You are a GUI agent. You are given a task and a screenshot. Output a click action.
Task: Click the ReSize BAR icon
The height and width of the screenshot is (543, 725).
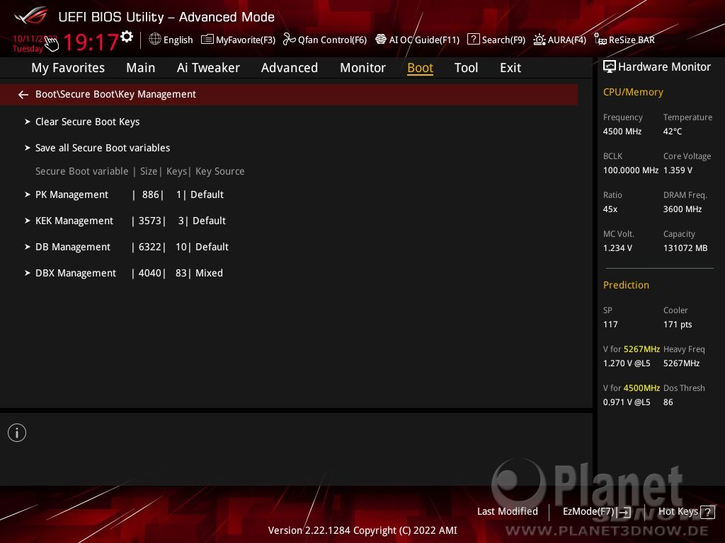tap(600, 40)
